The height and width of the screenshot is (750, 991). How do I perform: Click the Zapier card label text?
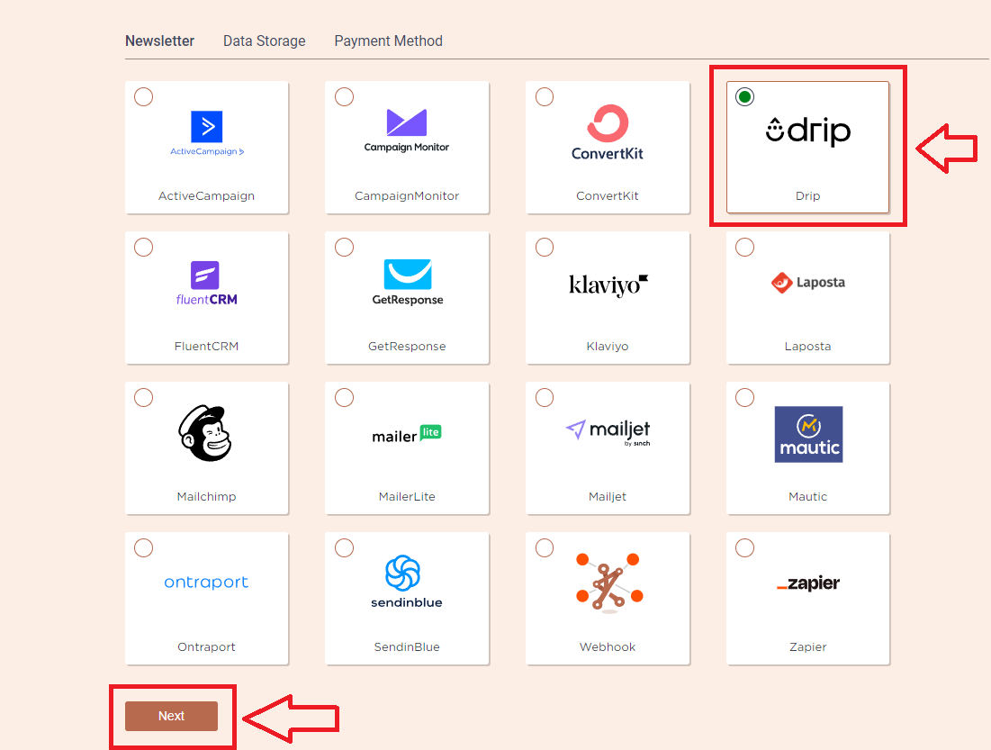tap(807, 647)
